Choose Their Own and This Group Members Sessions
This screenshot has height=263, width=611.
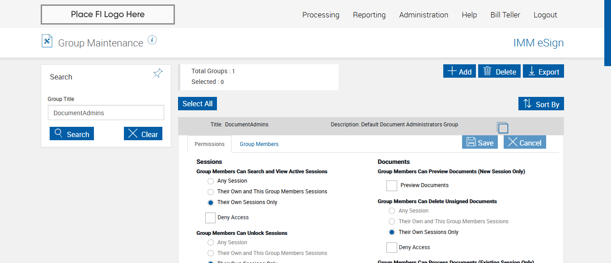click(x=211, y=192)
